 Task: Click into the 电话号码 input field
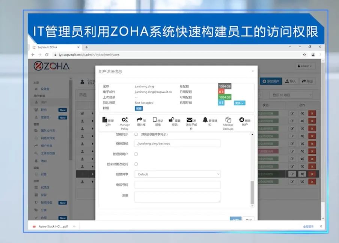[177, 184]
